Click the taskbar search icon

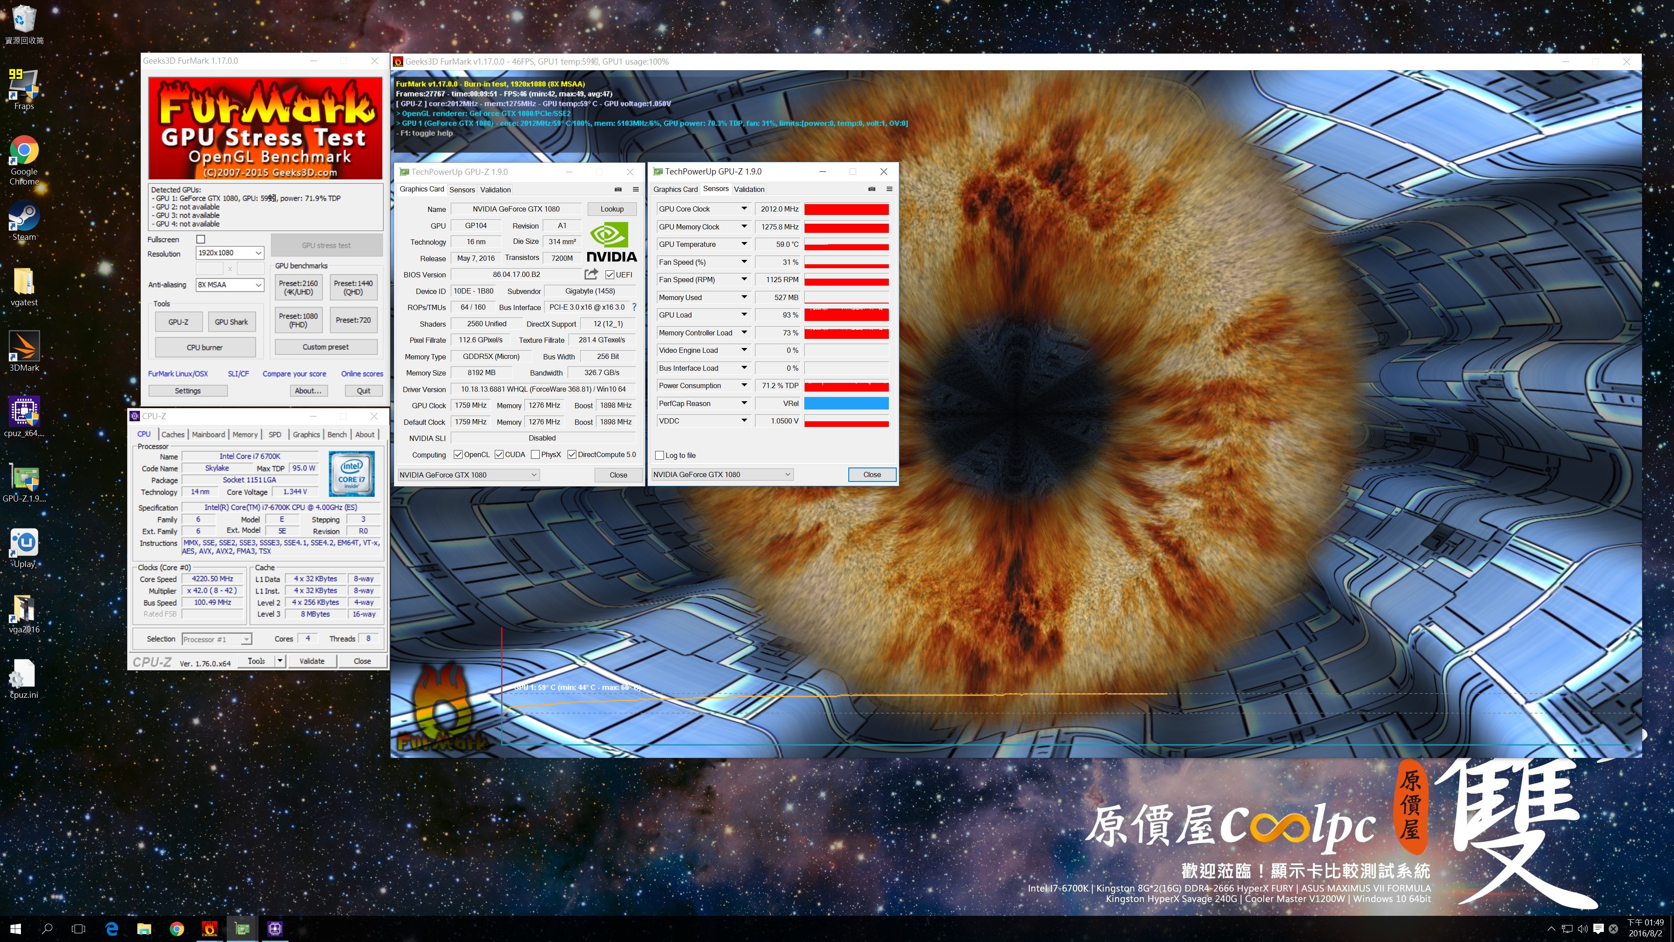click(47, 929)
